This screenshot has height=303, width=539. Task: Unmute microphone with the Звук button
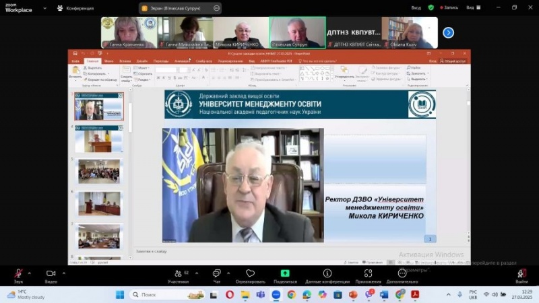coord(18,273)
